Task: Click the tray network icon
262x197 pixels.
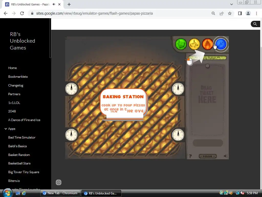Action: (237, 193)
